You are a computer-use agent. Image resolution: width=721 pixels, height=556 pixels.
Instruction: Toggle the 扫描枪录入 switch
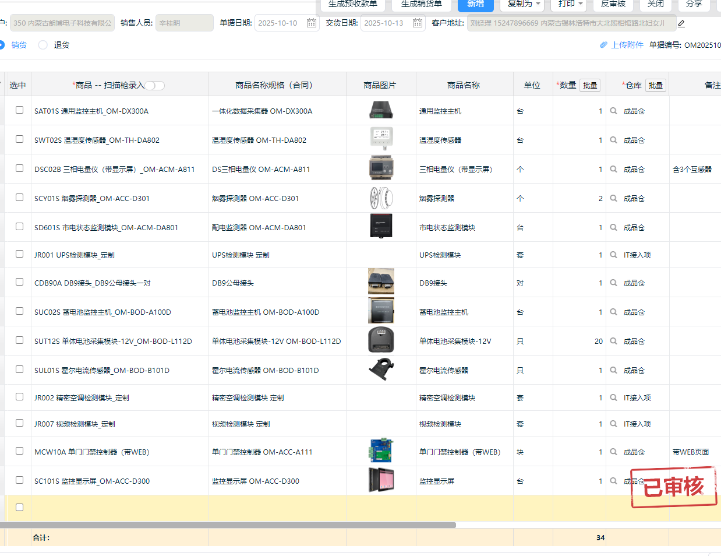(155, 86)
